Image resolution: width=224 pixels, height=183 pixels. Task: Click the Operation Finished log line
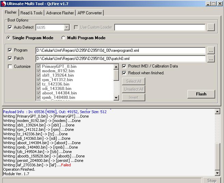click(x=19, y=169)
